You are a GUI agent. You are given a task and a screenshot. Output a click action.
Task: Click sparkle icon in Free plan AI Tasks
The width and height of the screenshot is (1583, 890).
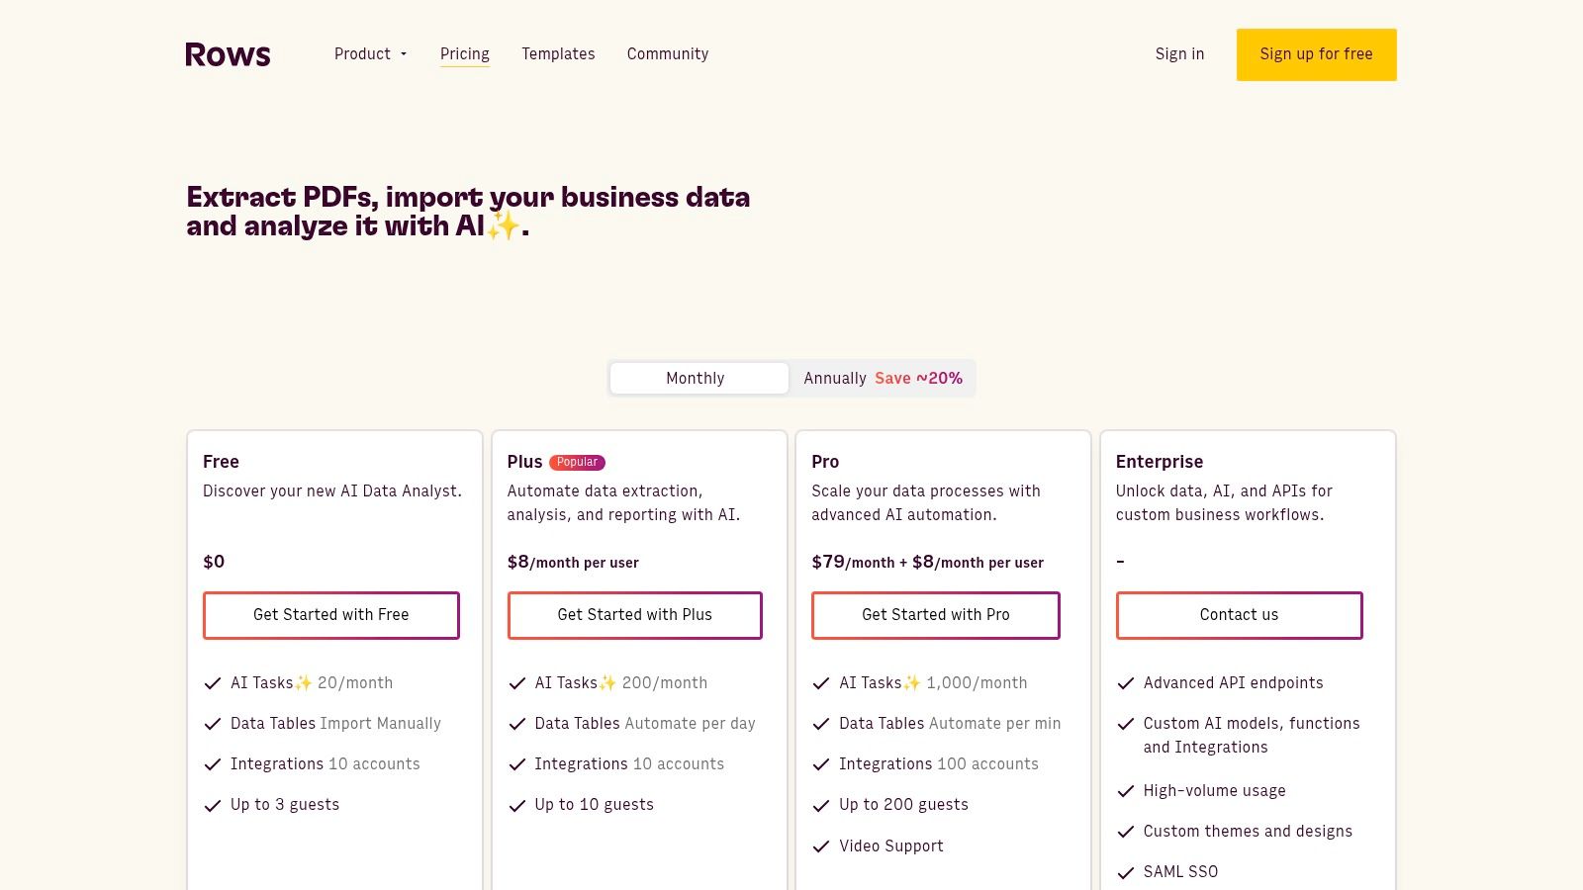click(304, 683)
